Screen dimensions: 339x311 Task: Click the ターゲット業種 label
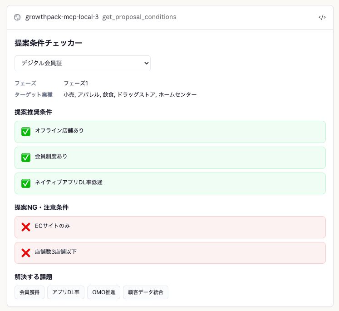pos(34,94)
